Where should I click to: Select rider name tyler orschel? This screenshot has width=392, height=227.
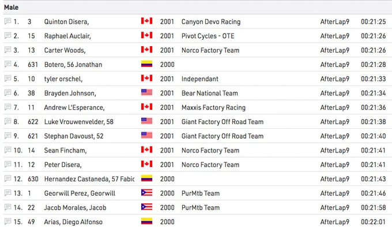63,79
